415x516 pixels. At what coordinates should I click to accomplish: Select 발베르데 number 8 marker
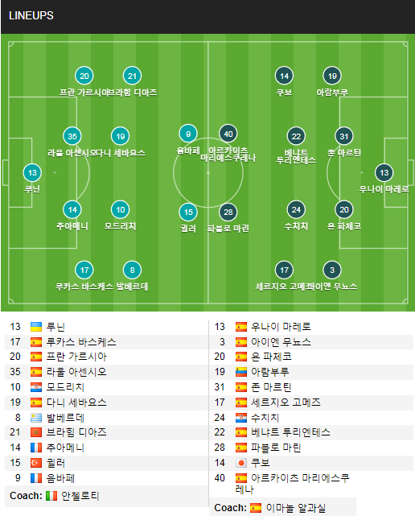click(x=132, y=270)
